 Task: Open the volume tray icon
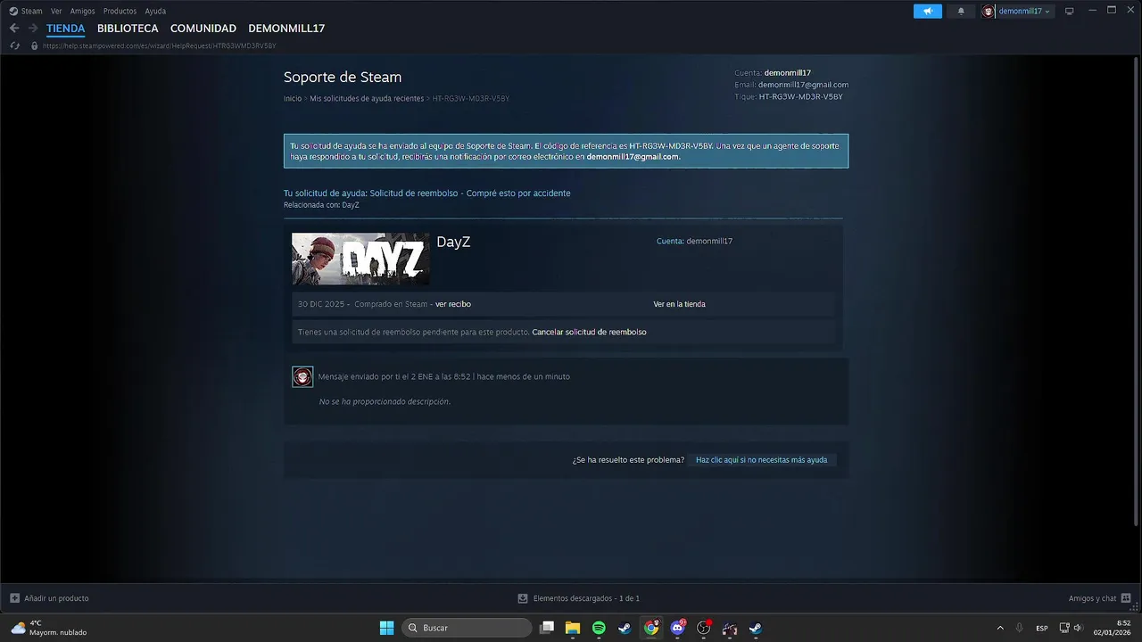1078,628
